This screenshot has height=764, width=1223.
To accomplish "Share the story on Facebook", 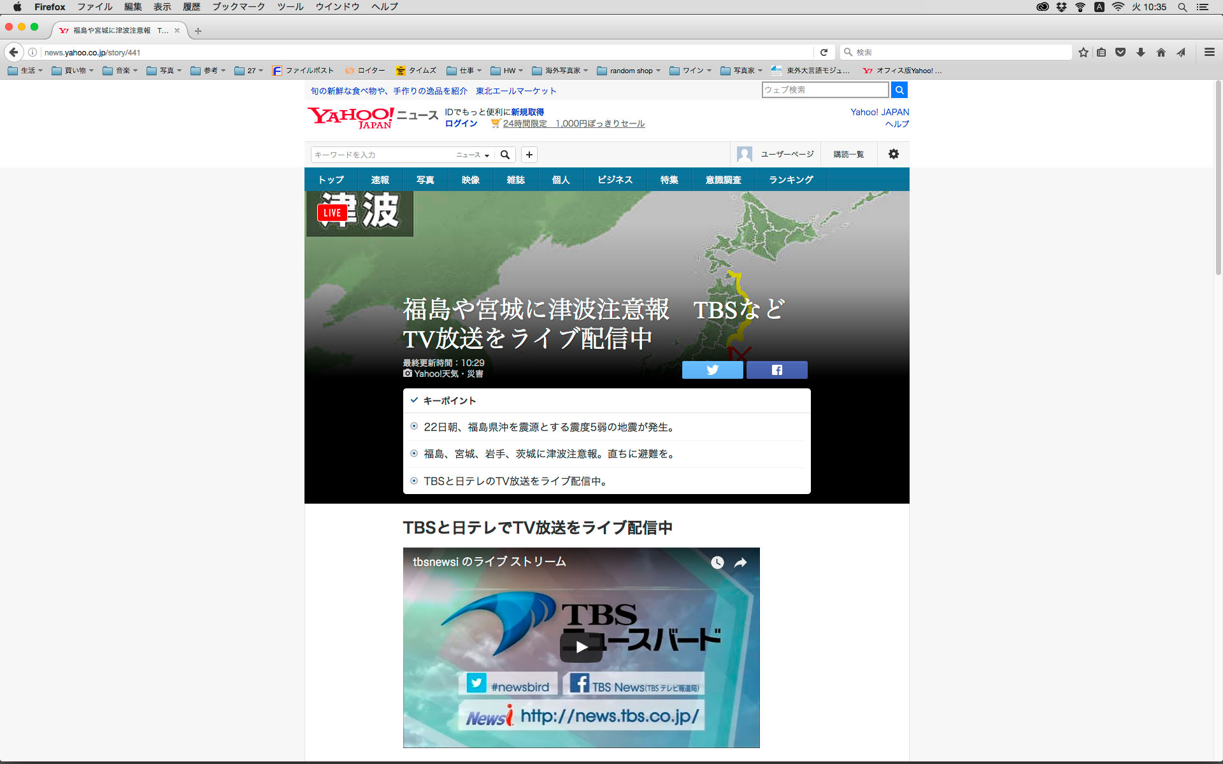I will tap(776, 370).
